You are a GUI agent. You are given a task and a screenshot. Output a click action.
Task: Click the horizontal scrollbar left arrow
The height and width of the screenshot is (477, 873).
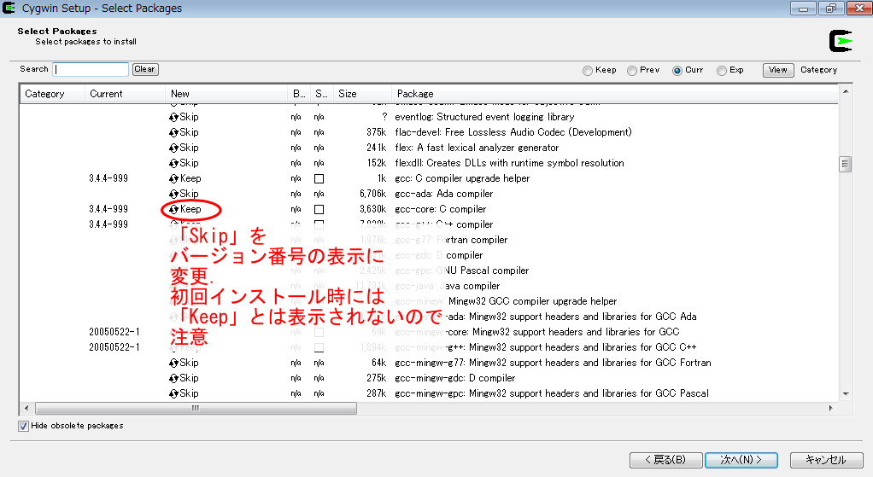pos(26,409)
